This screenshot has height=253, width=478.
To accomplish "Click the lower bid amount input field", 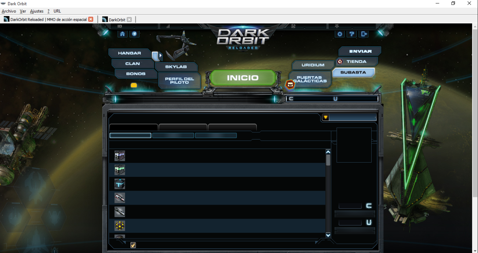I will click(350, 222).
